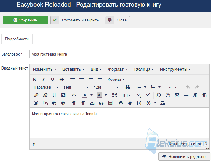211x162 pixels.
Task: Open the Вид menu
Action: click(96, 69)
